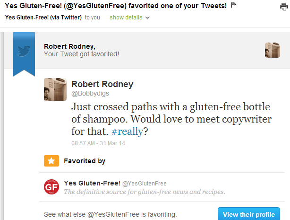Click the definitive source description text
The image size is (290, 220).
[x=144, y=192]
